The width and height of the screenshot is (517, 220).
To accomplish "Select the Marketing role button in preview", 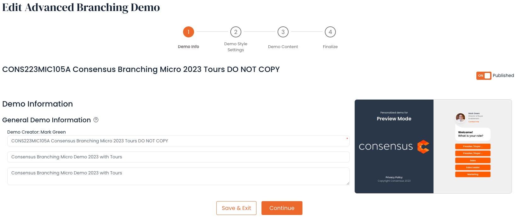I will pyautogui.click(x=473, y=174).
